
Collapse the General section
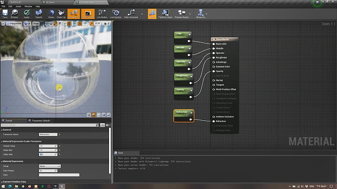pyautogui.click(x=2, y=130)
